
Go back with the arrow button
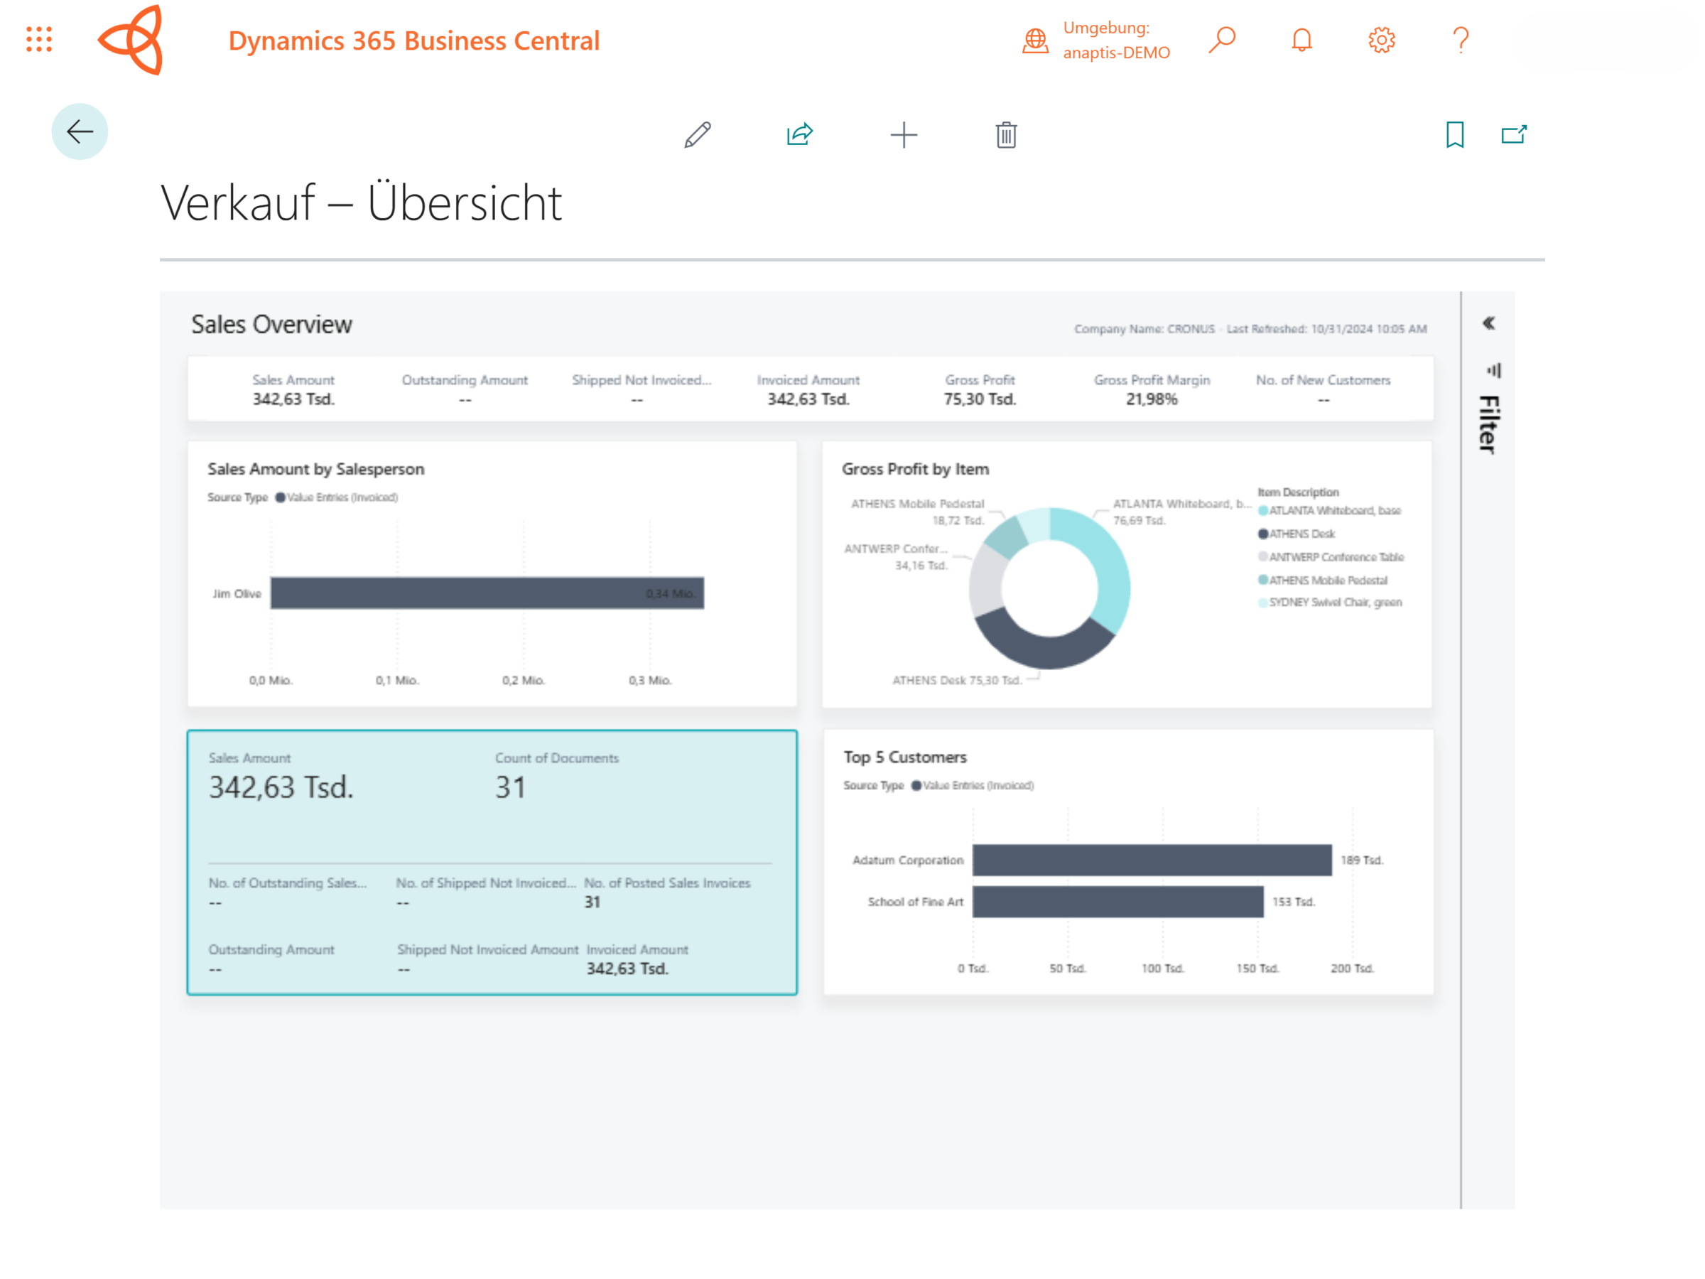tap(80, 132)
